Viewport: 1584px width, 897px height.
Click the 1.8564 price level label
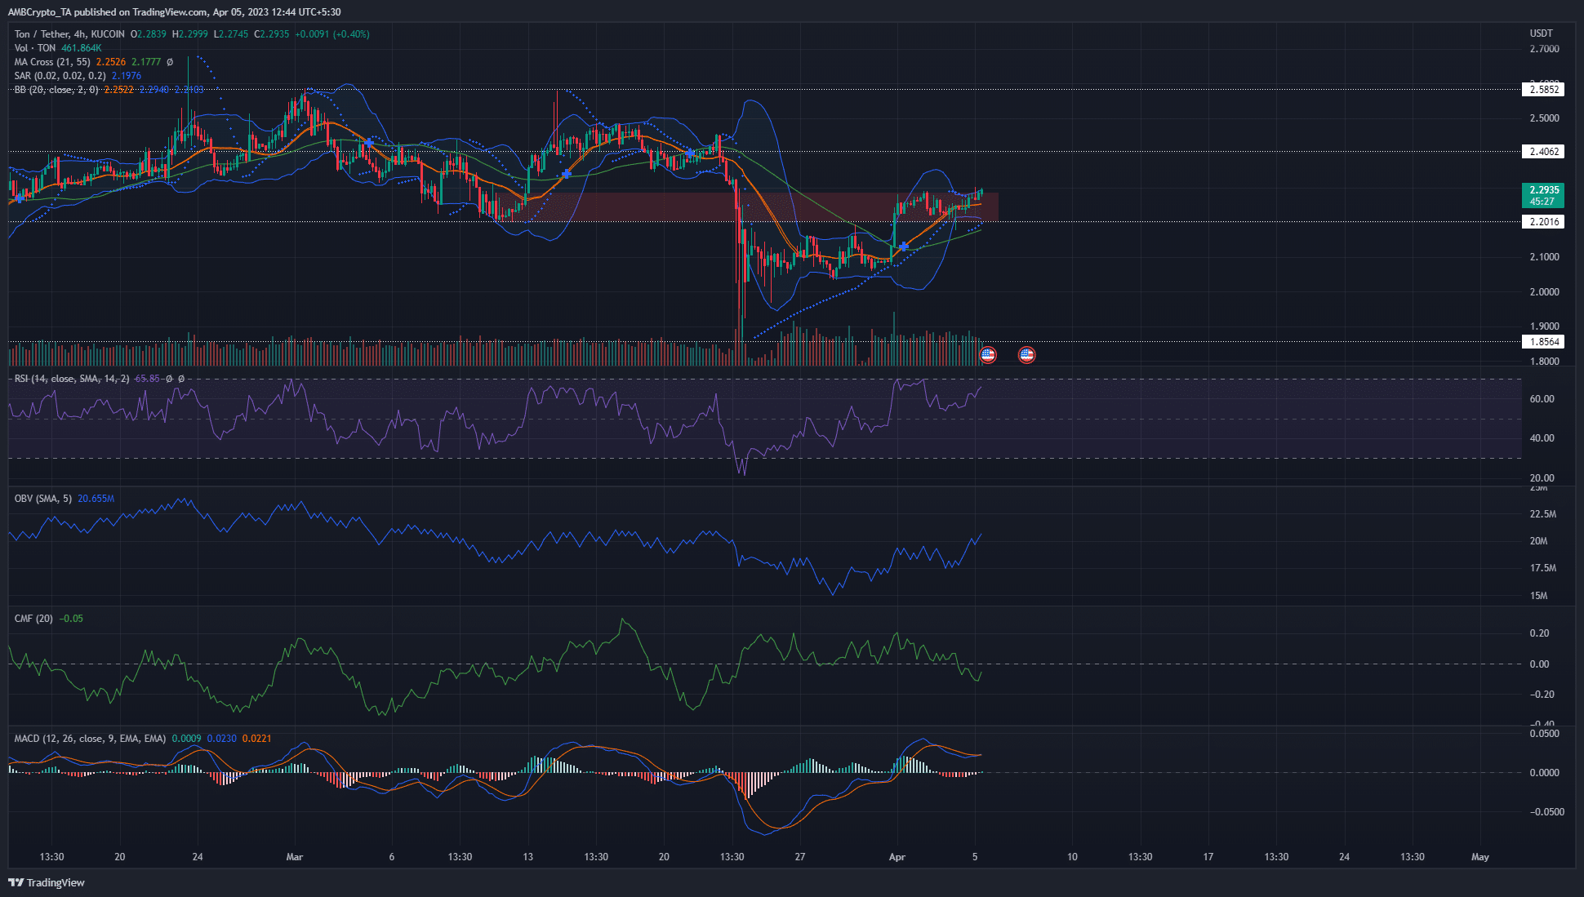[1543, 342]
